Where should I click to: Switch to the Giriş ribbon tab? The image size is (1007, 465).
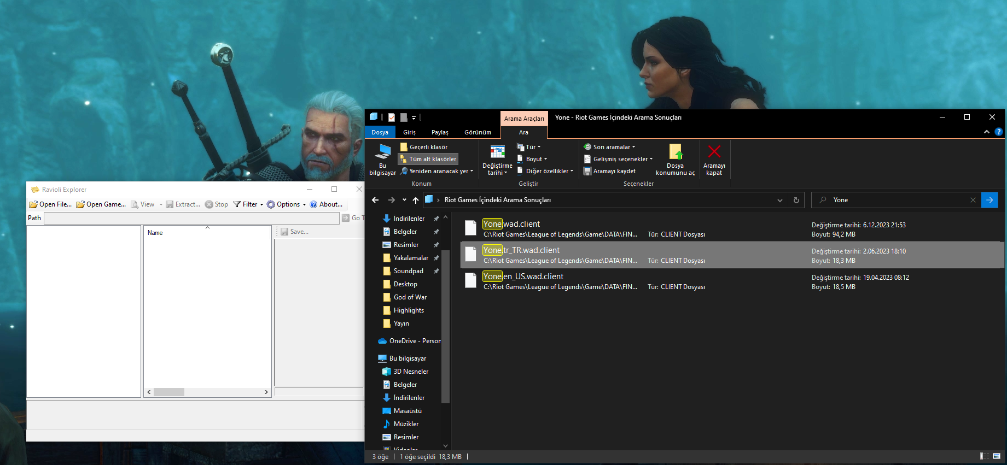tap(409, 132)
